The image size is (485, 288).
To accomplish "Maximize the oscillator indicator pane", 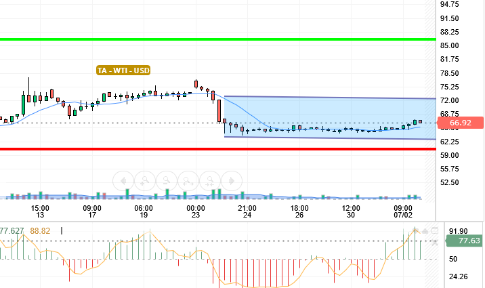I will [435, 230].
